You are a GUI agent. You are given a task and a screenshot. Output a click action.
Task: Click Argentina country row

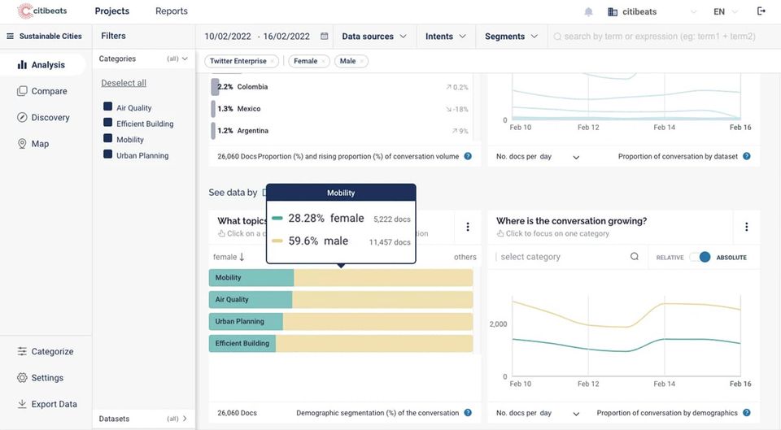tap(341, 130)
